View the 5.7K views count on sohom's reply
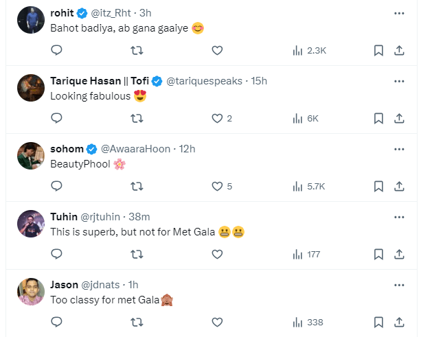The width and height of the screenshot is (421, 337). 309,186
